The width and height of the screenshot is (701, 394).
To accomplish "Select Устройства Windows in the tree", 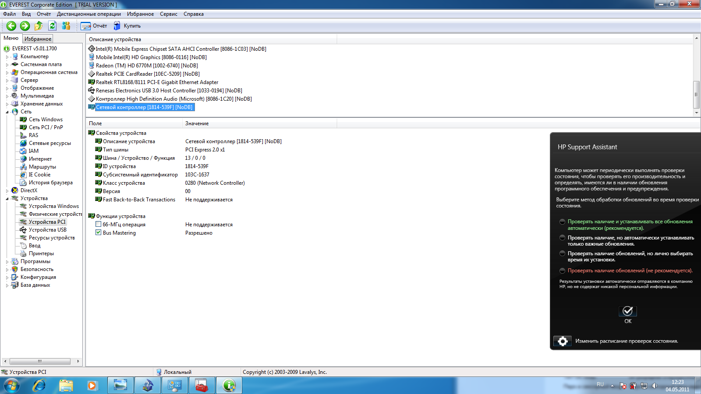I will [x=54, y=206].
